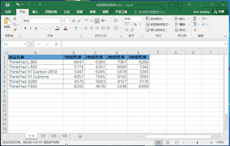The width and height of the screenshot is (230, 146).
Task: Click the 共享 Share button
Action: [x=219, y=12]
